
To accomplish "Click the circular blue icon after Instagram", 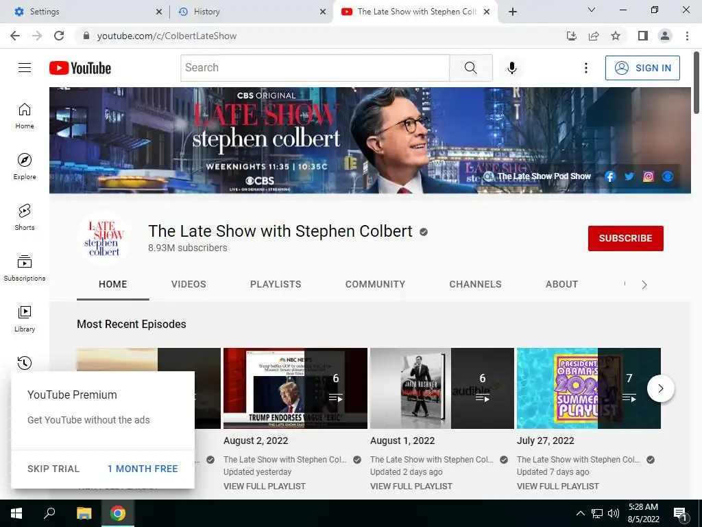I will pyautogui.click(x=668, y=176).
